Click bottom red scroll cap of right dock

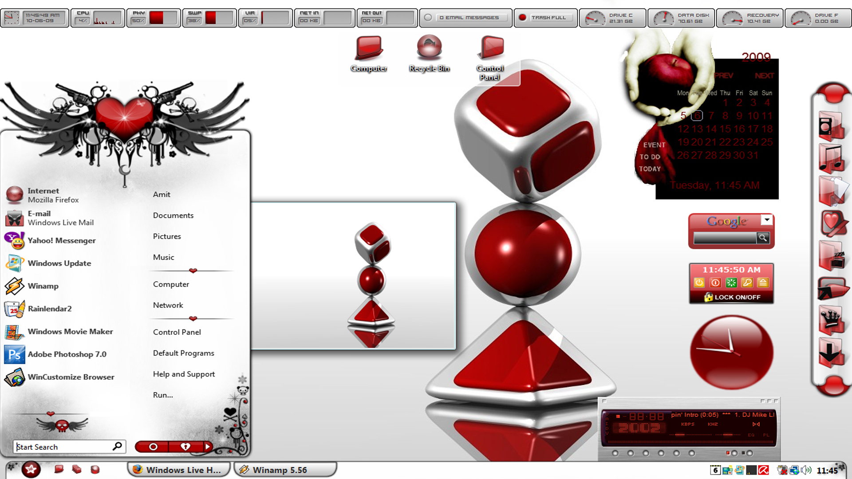pyautogui.click(x=833, y=385)
